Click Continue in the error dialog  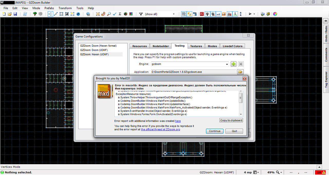[x=215, y=131]
